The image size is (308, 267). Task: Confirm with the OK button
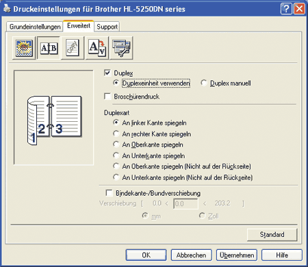[146, 255]
